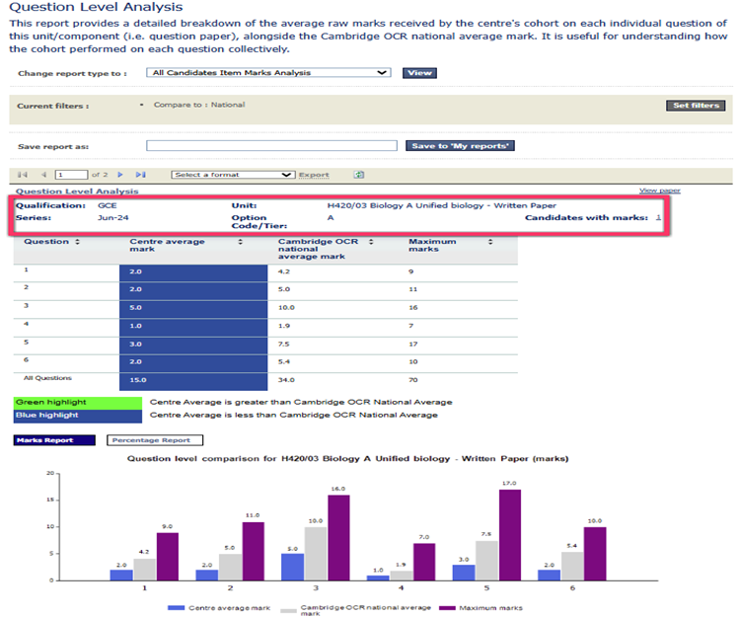Image resolution: width=740 pixels, height=617 pixels.
Task: Go to the next report page
Action: [121, 175]
